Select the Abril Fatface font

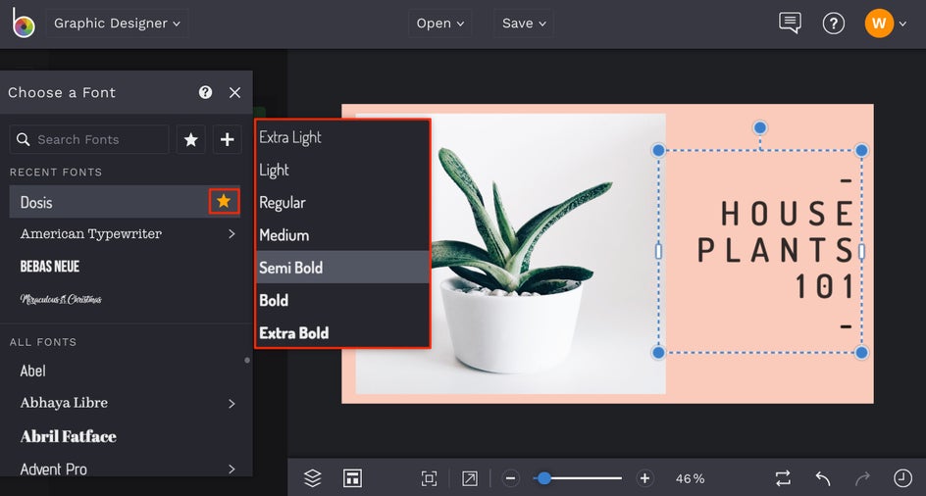pyautogui.click(x=69, y=436)
